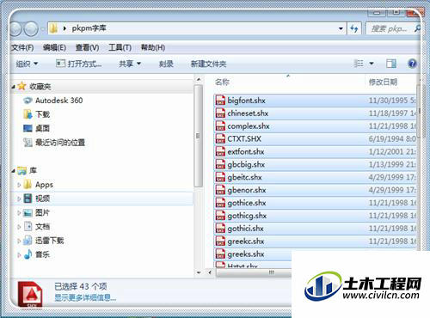The width and height of the screenshot is (430, 318).
Task: Click the Desktop icon under Favorites
Action: (28, 128)
